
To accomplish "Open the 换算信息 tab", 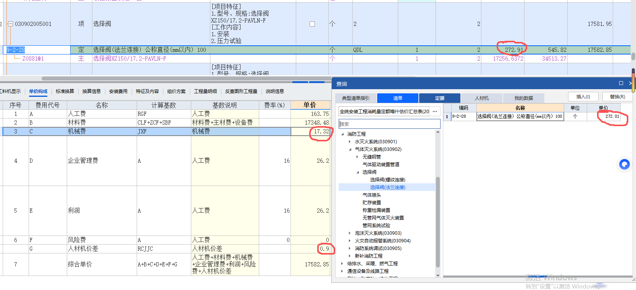I will click(x=92, y=91).
